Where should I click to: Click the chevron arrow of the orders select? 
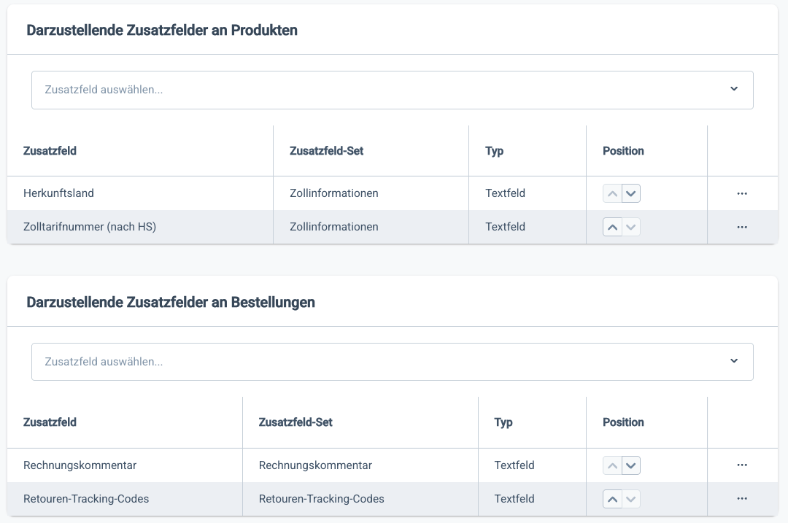pos(734,360)
